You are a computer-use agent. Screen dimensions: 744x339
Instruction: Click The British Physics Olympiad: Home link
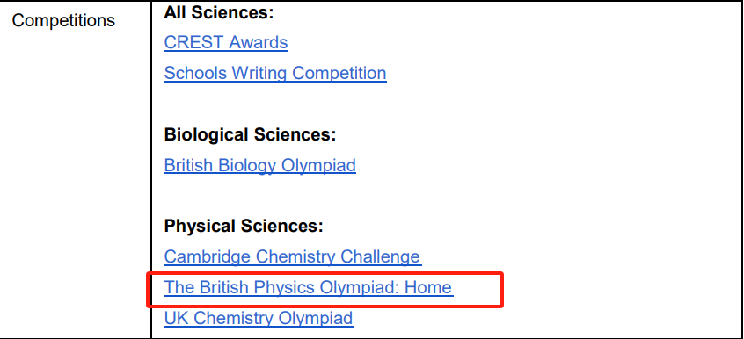309,287
